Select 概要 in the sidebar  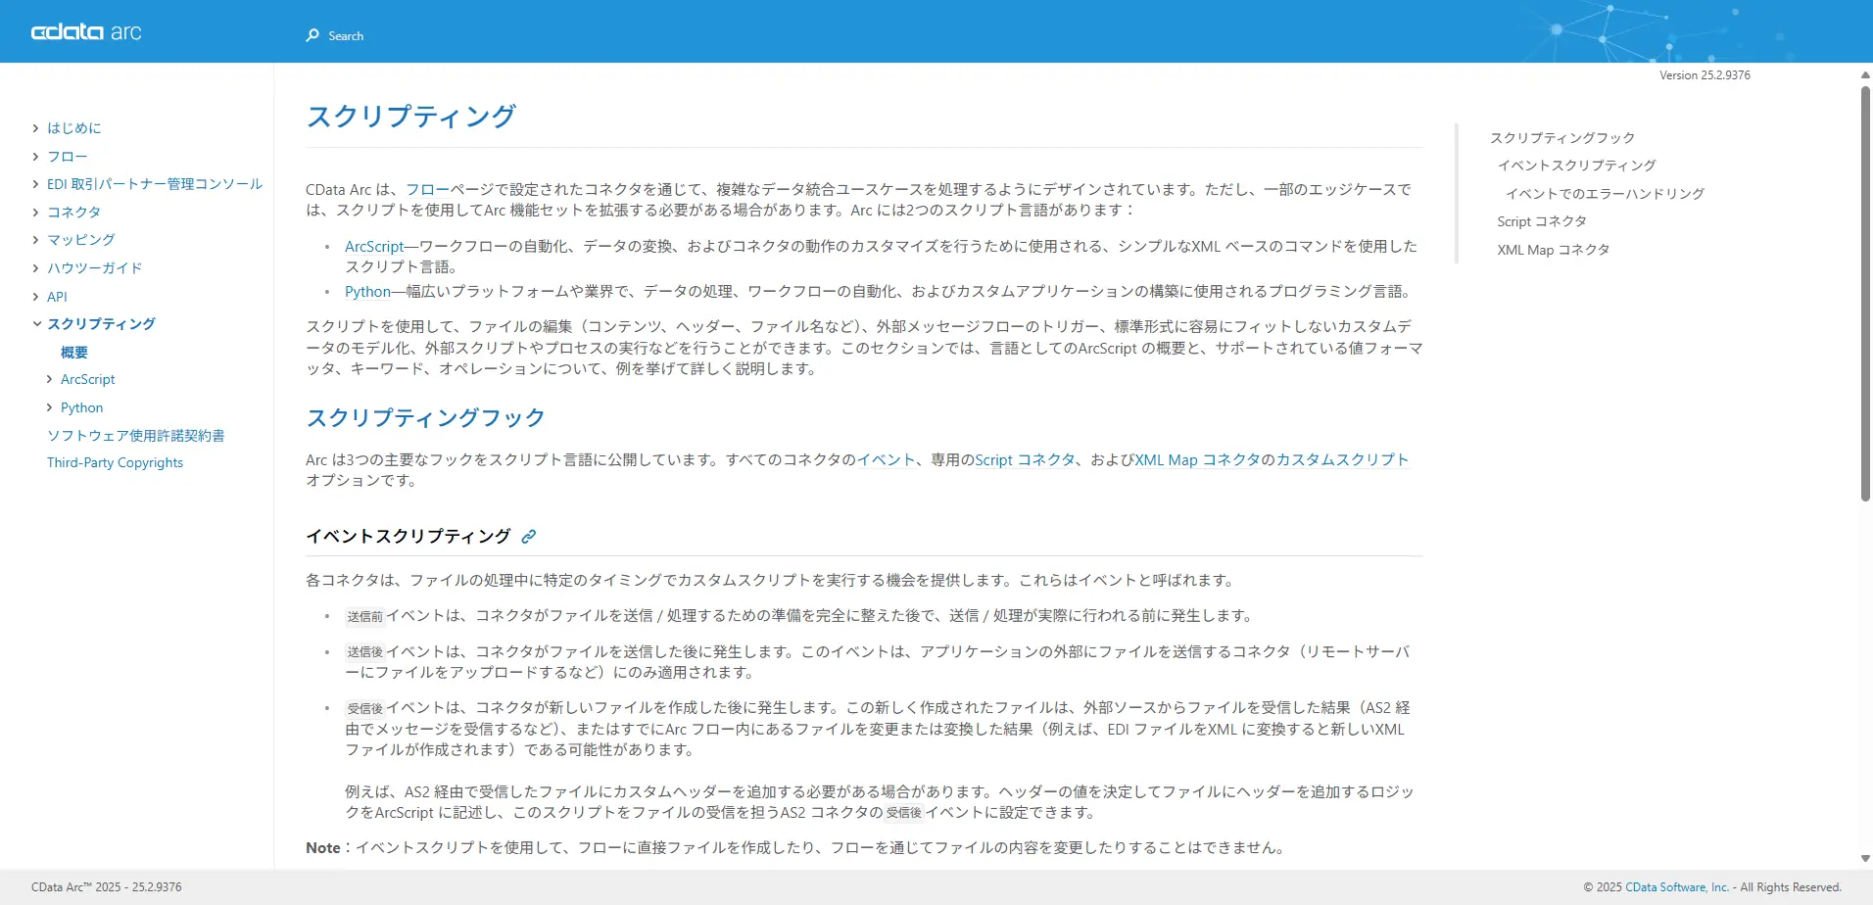click(72, 352)
